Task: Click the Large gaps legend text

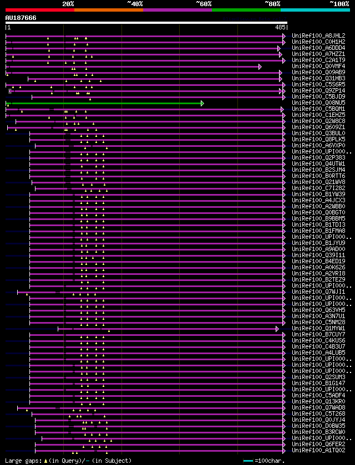Action: [x=68, y=461]
